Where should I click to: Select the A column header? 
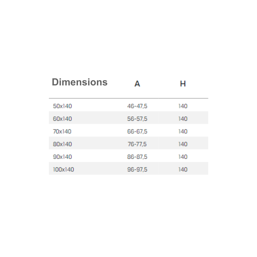tap(137, 84)
